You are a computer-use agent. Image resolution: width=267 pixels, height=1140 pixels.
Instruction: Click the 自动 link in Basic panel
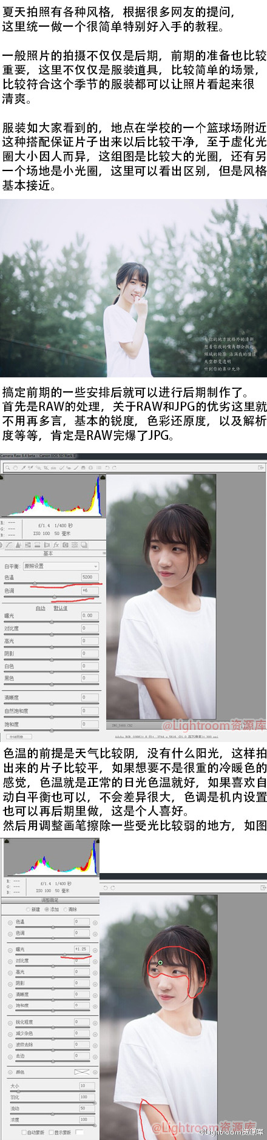41,608
